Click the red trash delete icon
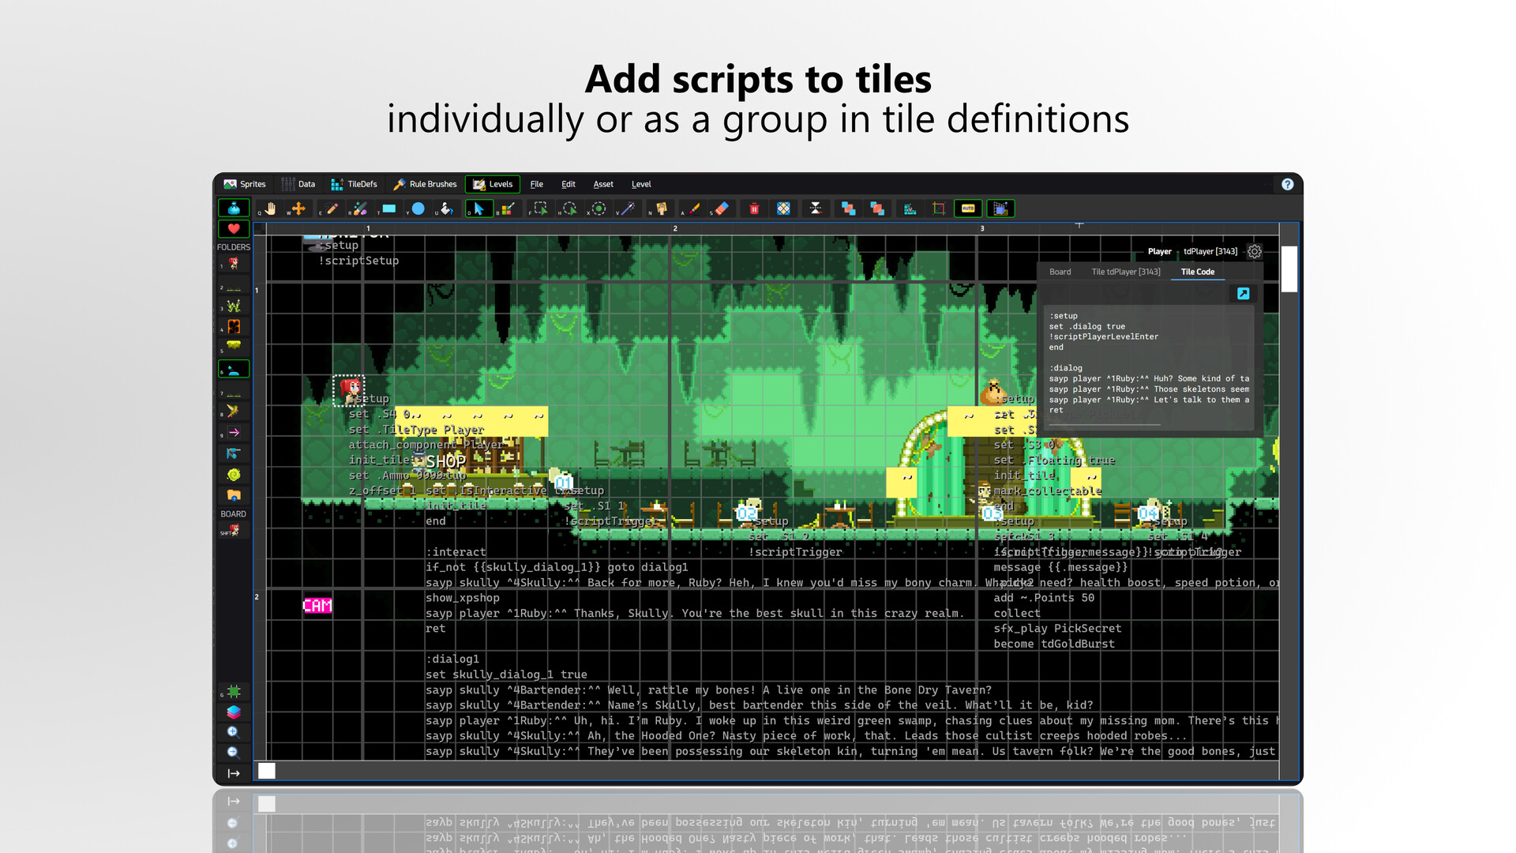Viewport: 1516px width, 853px height. coord(754,209)
